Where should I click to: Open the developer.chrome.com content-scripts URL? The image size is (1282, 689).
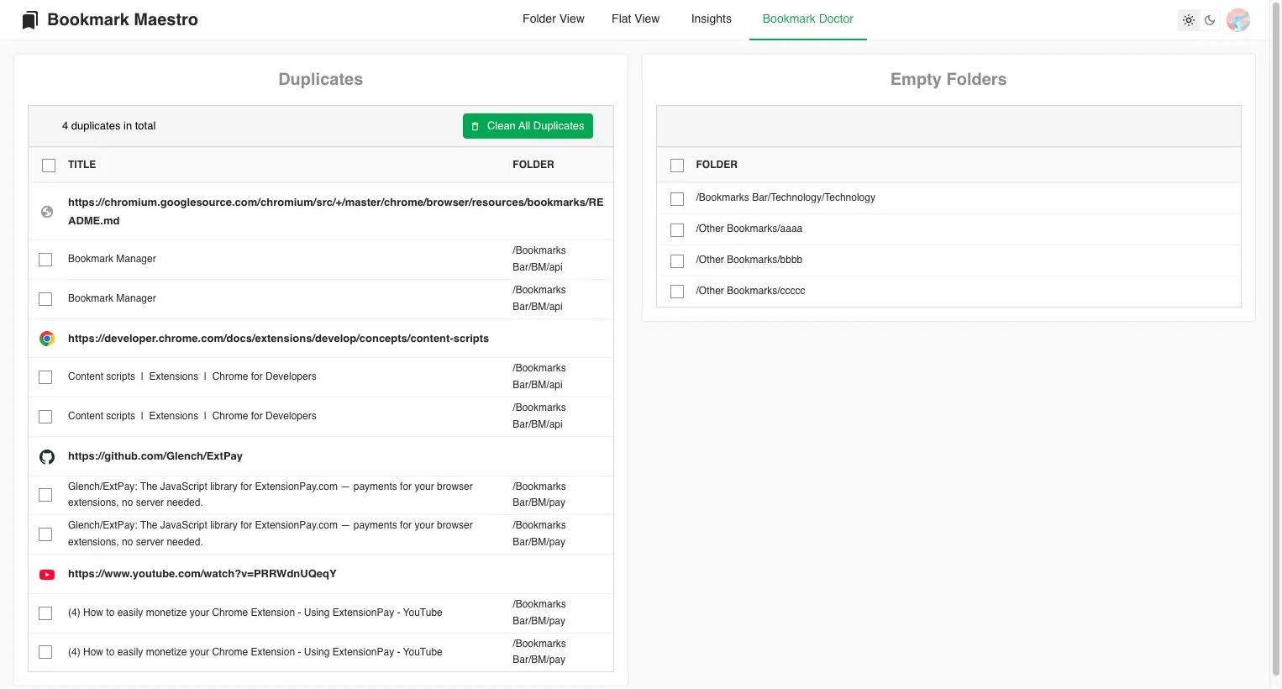coord(278,339)
